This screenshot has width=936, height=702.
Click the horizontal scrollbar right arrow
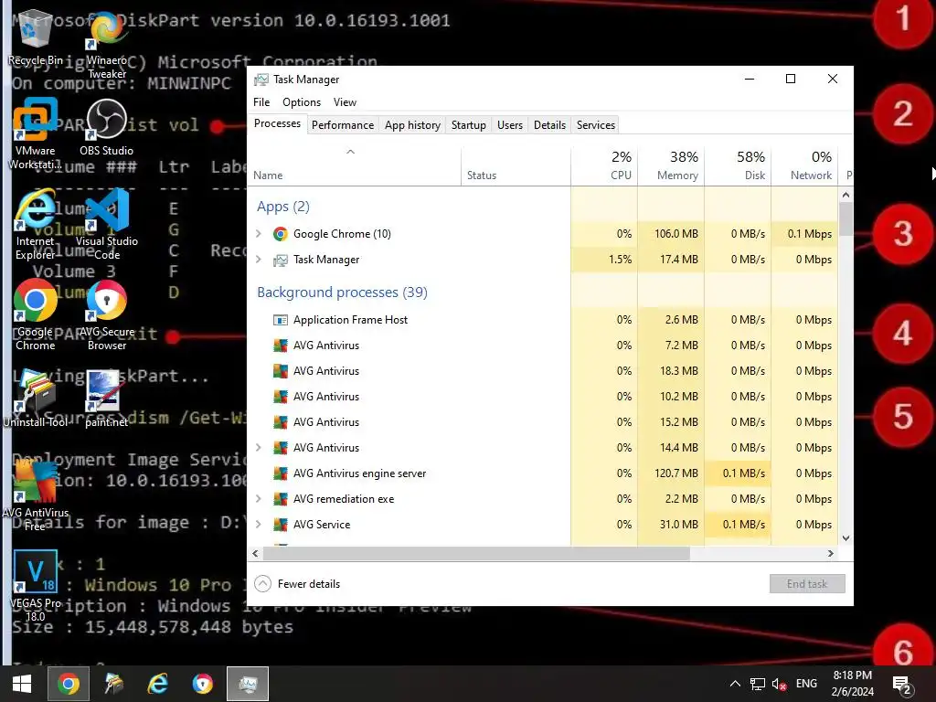(x=830, y=553)
